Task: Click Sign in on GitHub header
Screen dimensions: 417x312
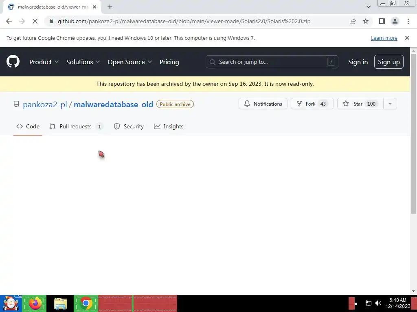Action: coord(358,62)
